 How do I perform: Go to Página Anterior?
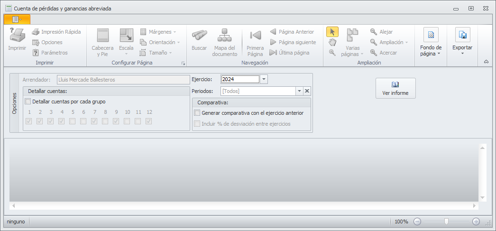292,32
